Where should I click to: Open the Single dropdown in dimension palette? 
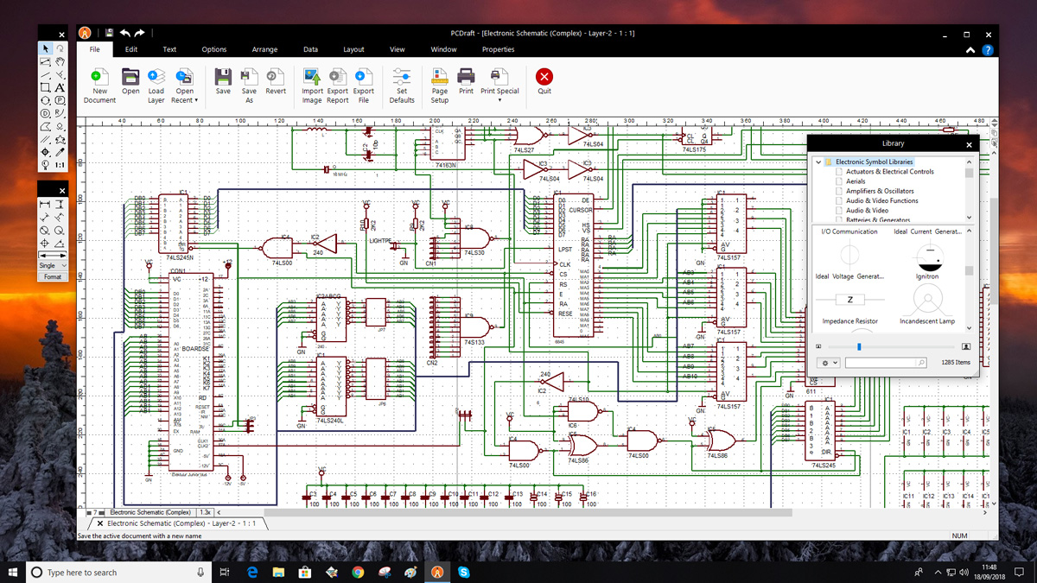[53, 265]
